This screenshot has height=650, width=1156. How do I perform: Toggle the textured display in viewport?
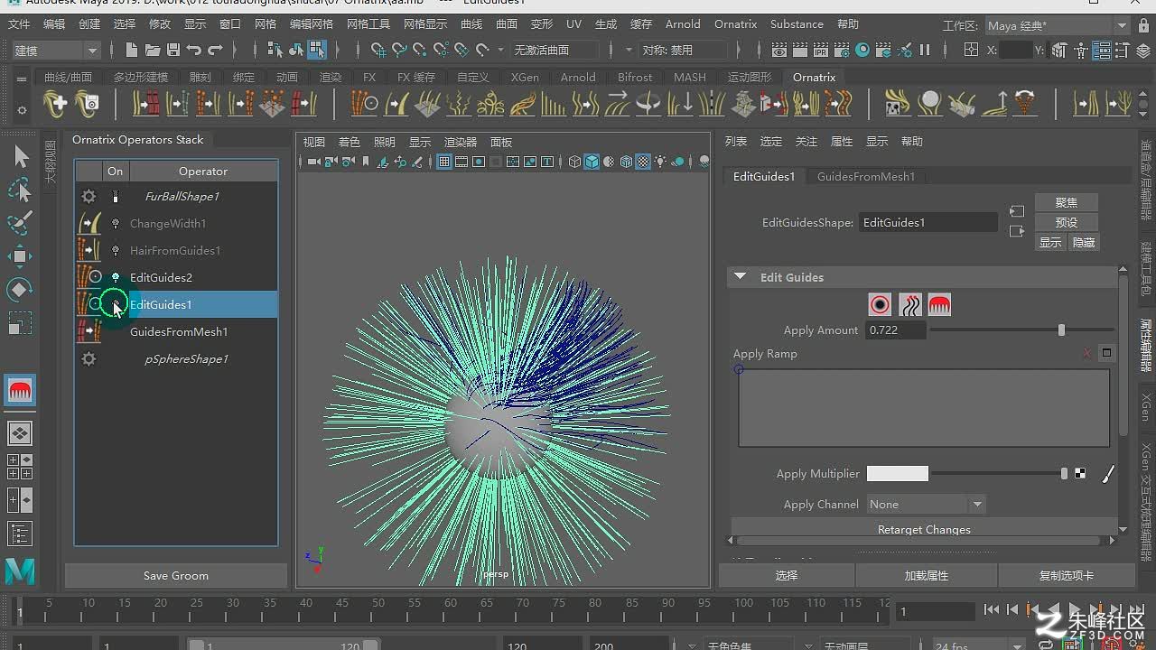pos(643,162)
